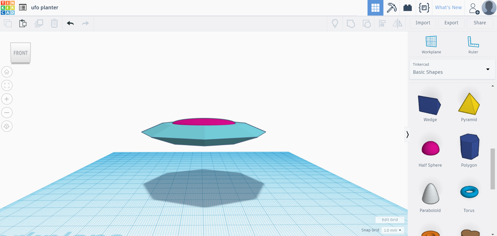
Task: Open the Tinkercad logo home link
Action: [x=8, y=8]
